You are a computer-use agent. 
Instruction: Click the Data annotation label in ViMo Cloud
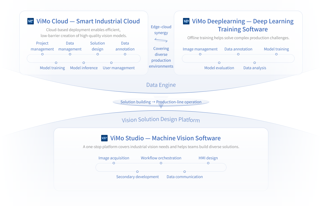(x=125, y=46)
